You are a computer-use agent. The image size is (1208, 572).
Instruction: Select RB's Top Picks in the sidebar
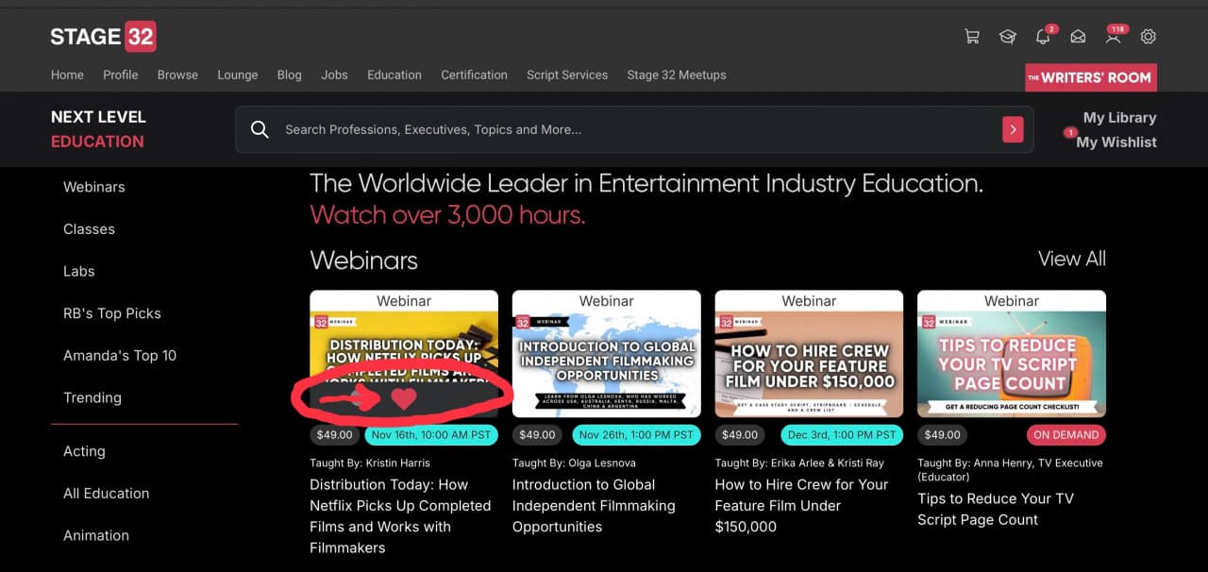click(112, 313)
